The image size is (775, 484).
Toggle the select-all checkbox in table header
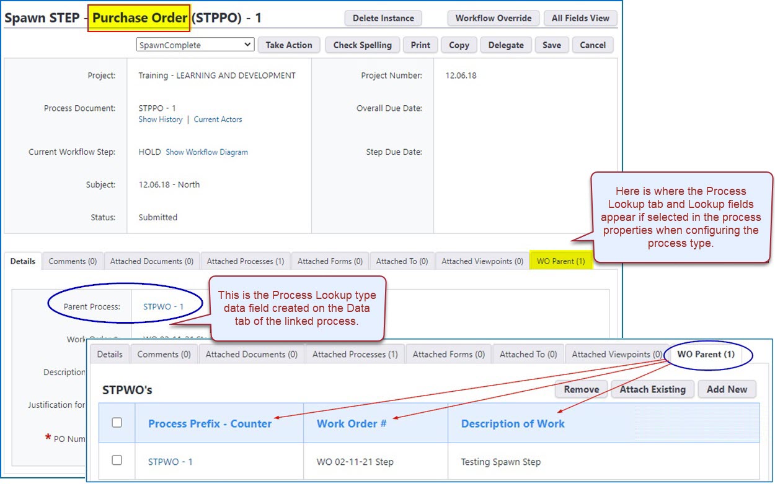point(117,423)
